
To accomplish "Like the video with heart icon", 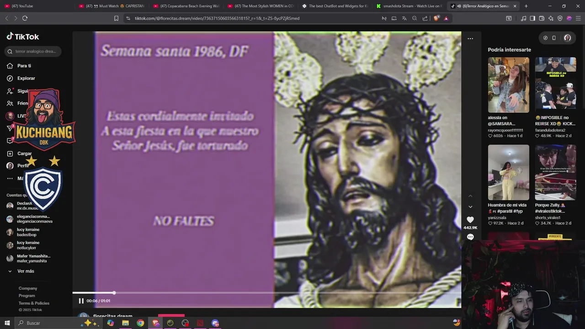I will [470, 220].
